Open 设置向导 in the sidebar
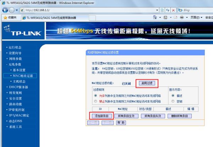The width and height of the screenshot is (213, 147). [x=15, y=53]
